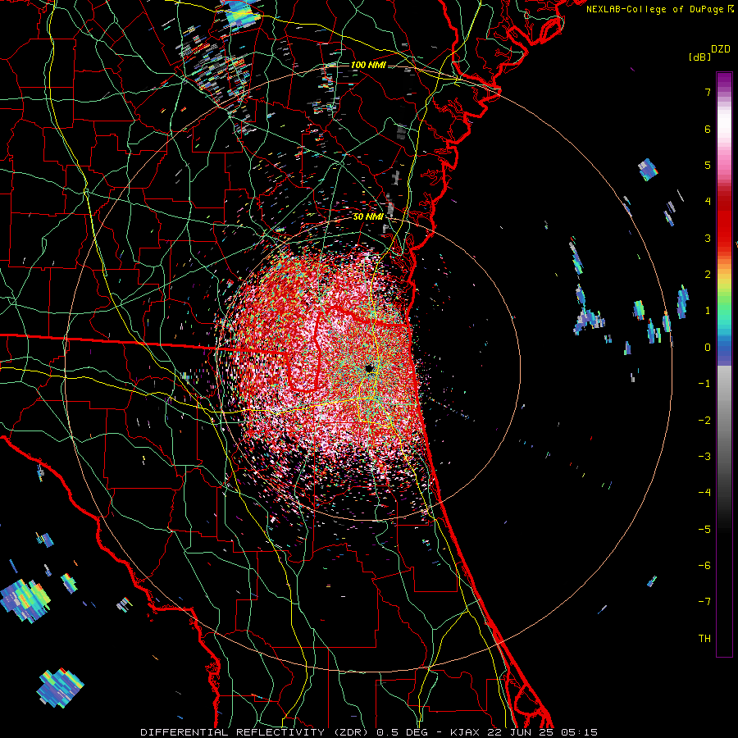Screen dimensions: 738x738
Task: Click legend value 6
Action: 708,129
